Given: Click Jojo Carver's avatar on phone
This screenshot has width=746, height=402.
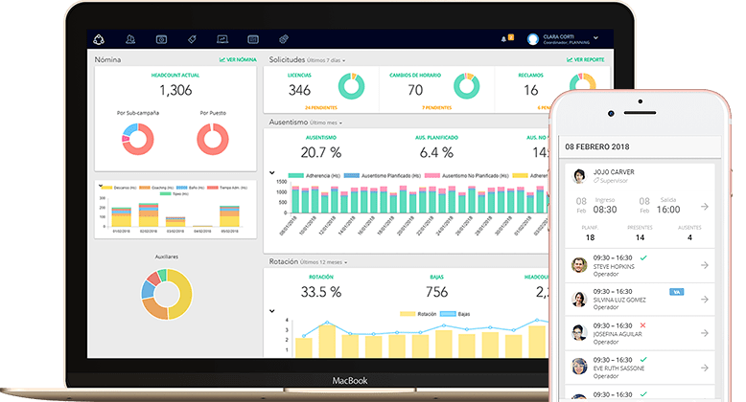Looking at the screenshot, I should 579,176.
